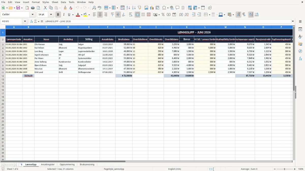Insert an image
The width and height of the screenshot is (305, 171).
click(146, 8)
